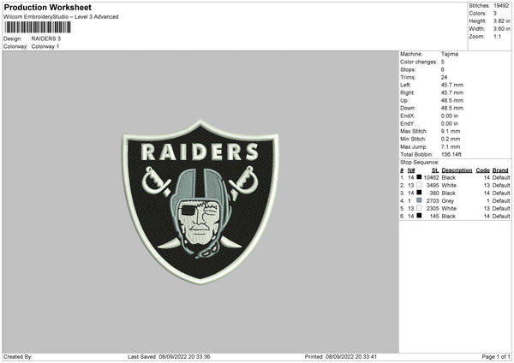
Task: Click the Width value '3.60 in'
Action: pyautogui.click(x=501, y=29)
